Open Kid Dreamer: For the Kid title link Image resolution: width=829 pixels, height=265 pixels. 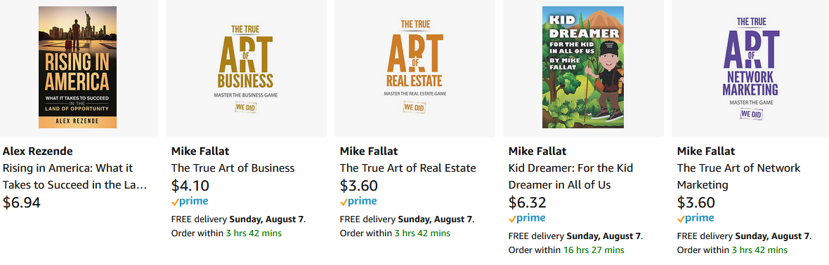coord(571,177)
